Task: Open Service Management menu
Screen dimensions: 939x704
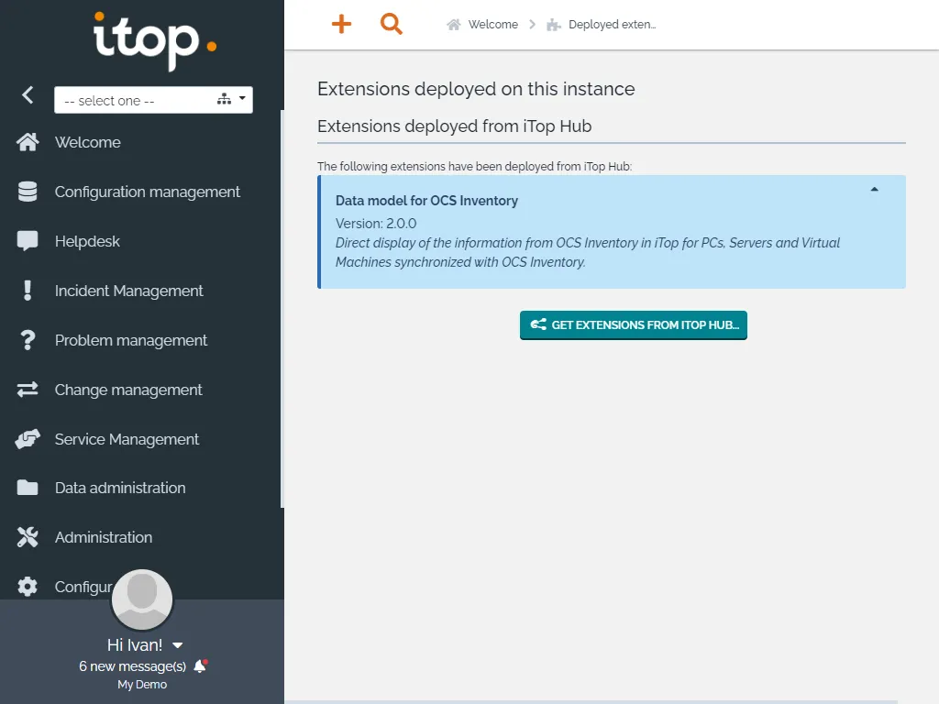Action: 127,439
